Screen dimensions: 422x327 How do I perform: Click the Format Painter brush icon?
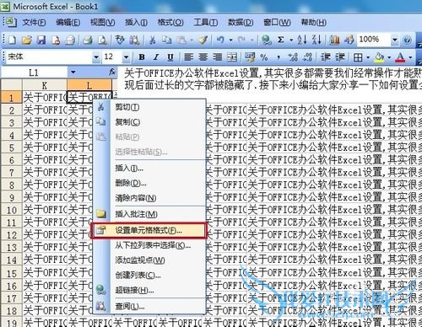(x=203, y=40)
